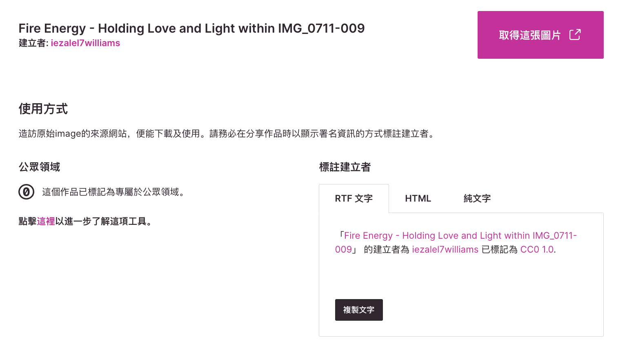Image resolution: width=627 pixels, height=355 pixels.
Task: Follow the 這裡 link about this tool
Action: (x=46, y=222)
